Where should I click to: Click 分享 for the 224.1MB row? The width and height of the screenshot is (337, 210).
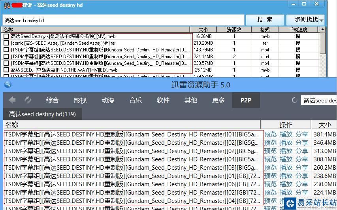(x=302, y=192)
